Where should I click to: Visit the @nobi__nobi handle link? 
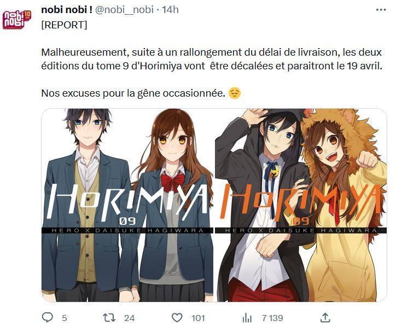click(124, 10)
